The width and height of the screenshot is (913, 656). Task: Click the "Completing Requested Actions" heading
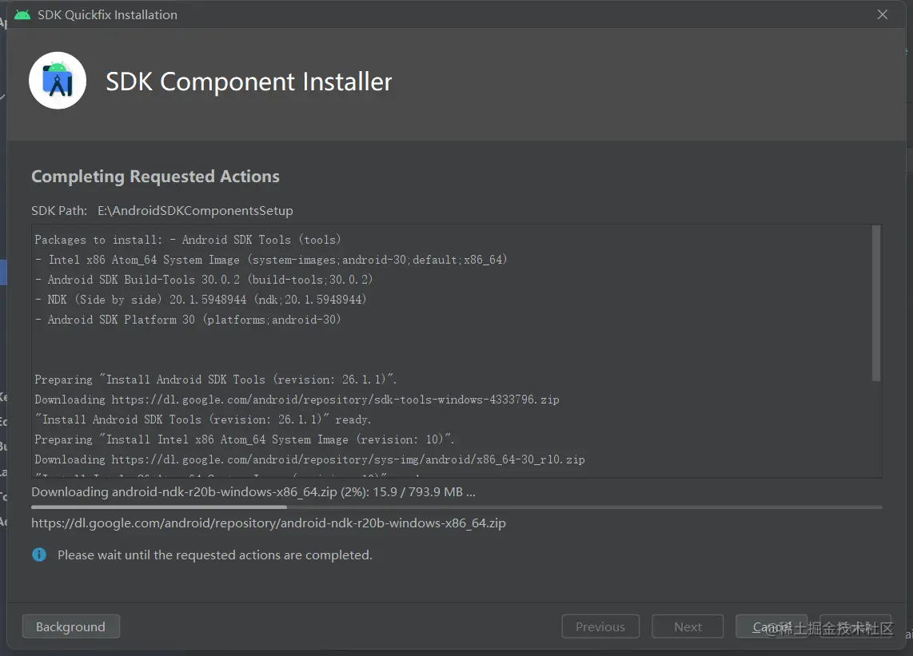point(155,177)
